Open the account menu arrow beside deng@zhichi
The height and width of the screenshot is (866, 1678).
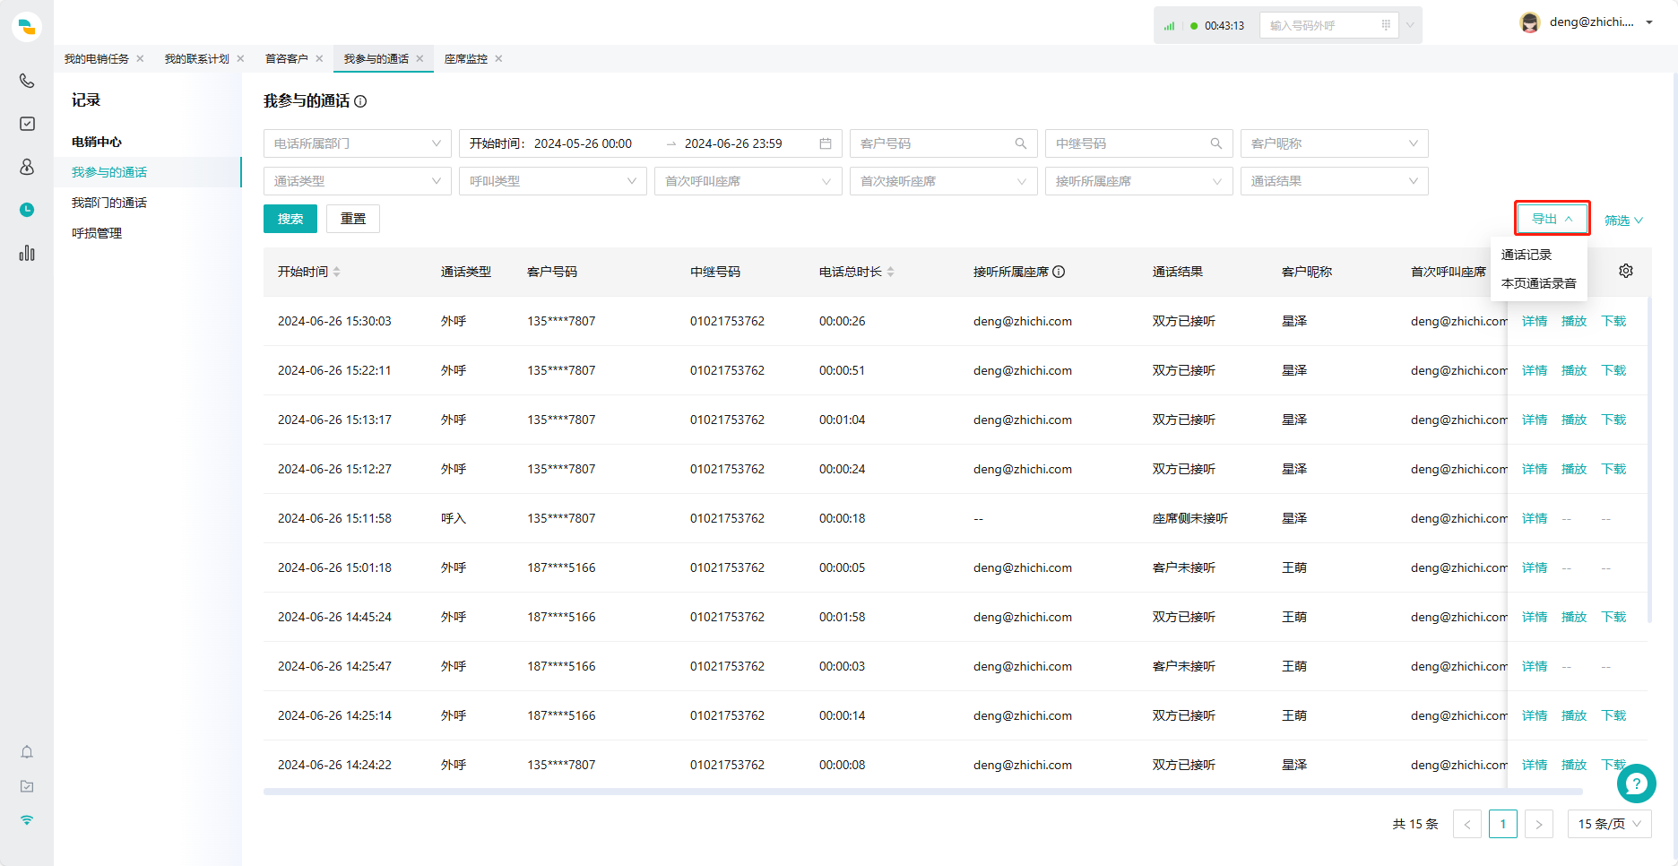click(1649, 22)
